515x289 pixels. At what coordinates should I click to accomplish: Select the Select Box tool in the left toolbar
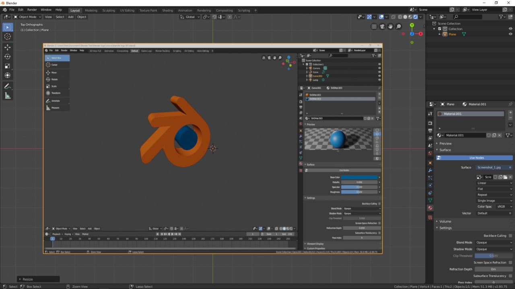[x=8, y=27]
